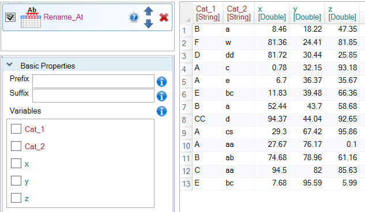Delete the Rename_At node with red X
The image size is (365, 212).
pyautogui.click(x=164, y=17)
